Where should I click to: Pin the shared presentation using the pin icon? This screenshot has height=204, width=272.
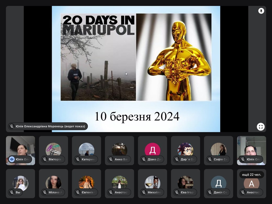pos(261,11)
